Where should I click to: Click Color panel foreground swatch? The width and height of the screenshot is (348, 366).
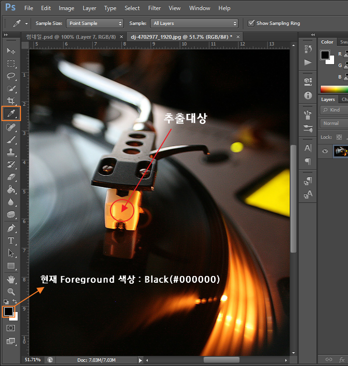pyautogui.click(x=325, y=55)
